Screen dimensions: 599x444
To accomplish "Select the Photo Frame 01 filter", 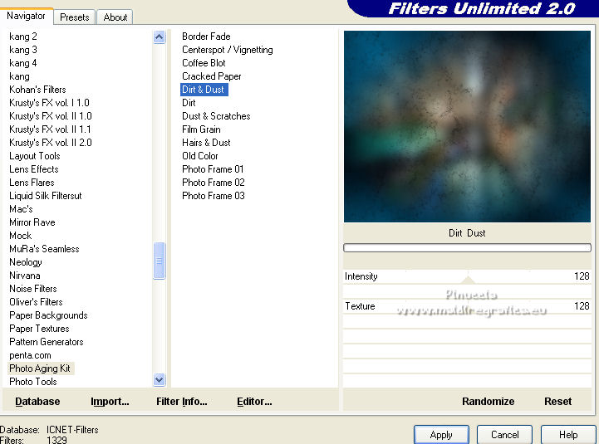I will (x=213, y=169).
